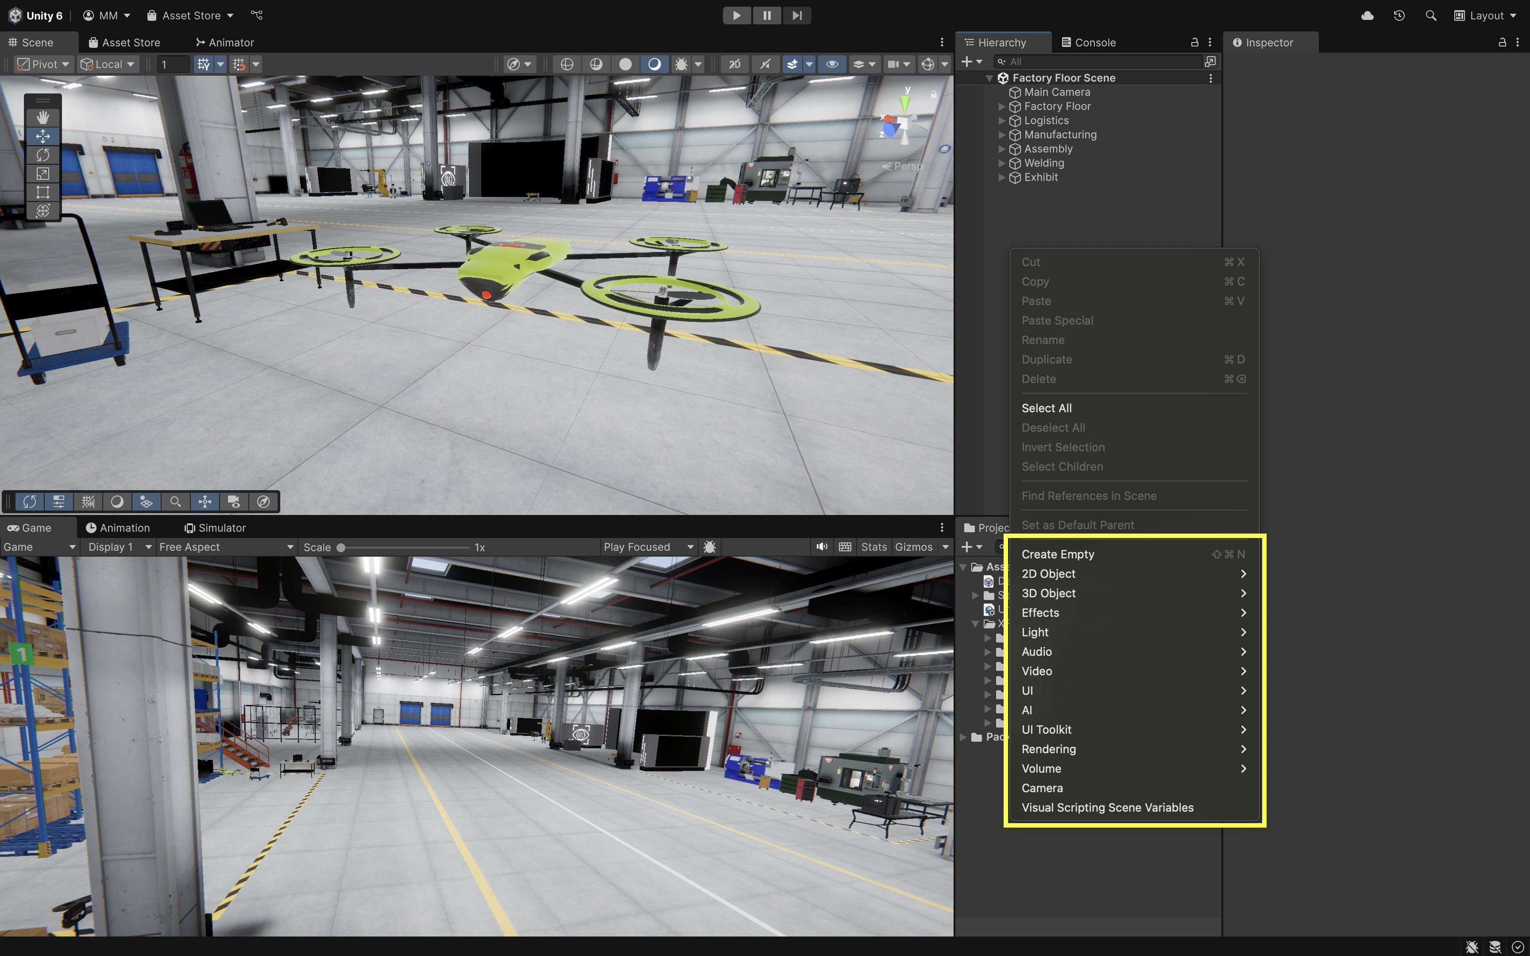This screenshot has height=956, width=1530.
Task: Open the Free Aspect dropdown
Action: 226,547
